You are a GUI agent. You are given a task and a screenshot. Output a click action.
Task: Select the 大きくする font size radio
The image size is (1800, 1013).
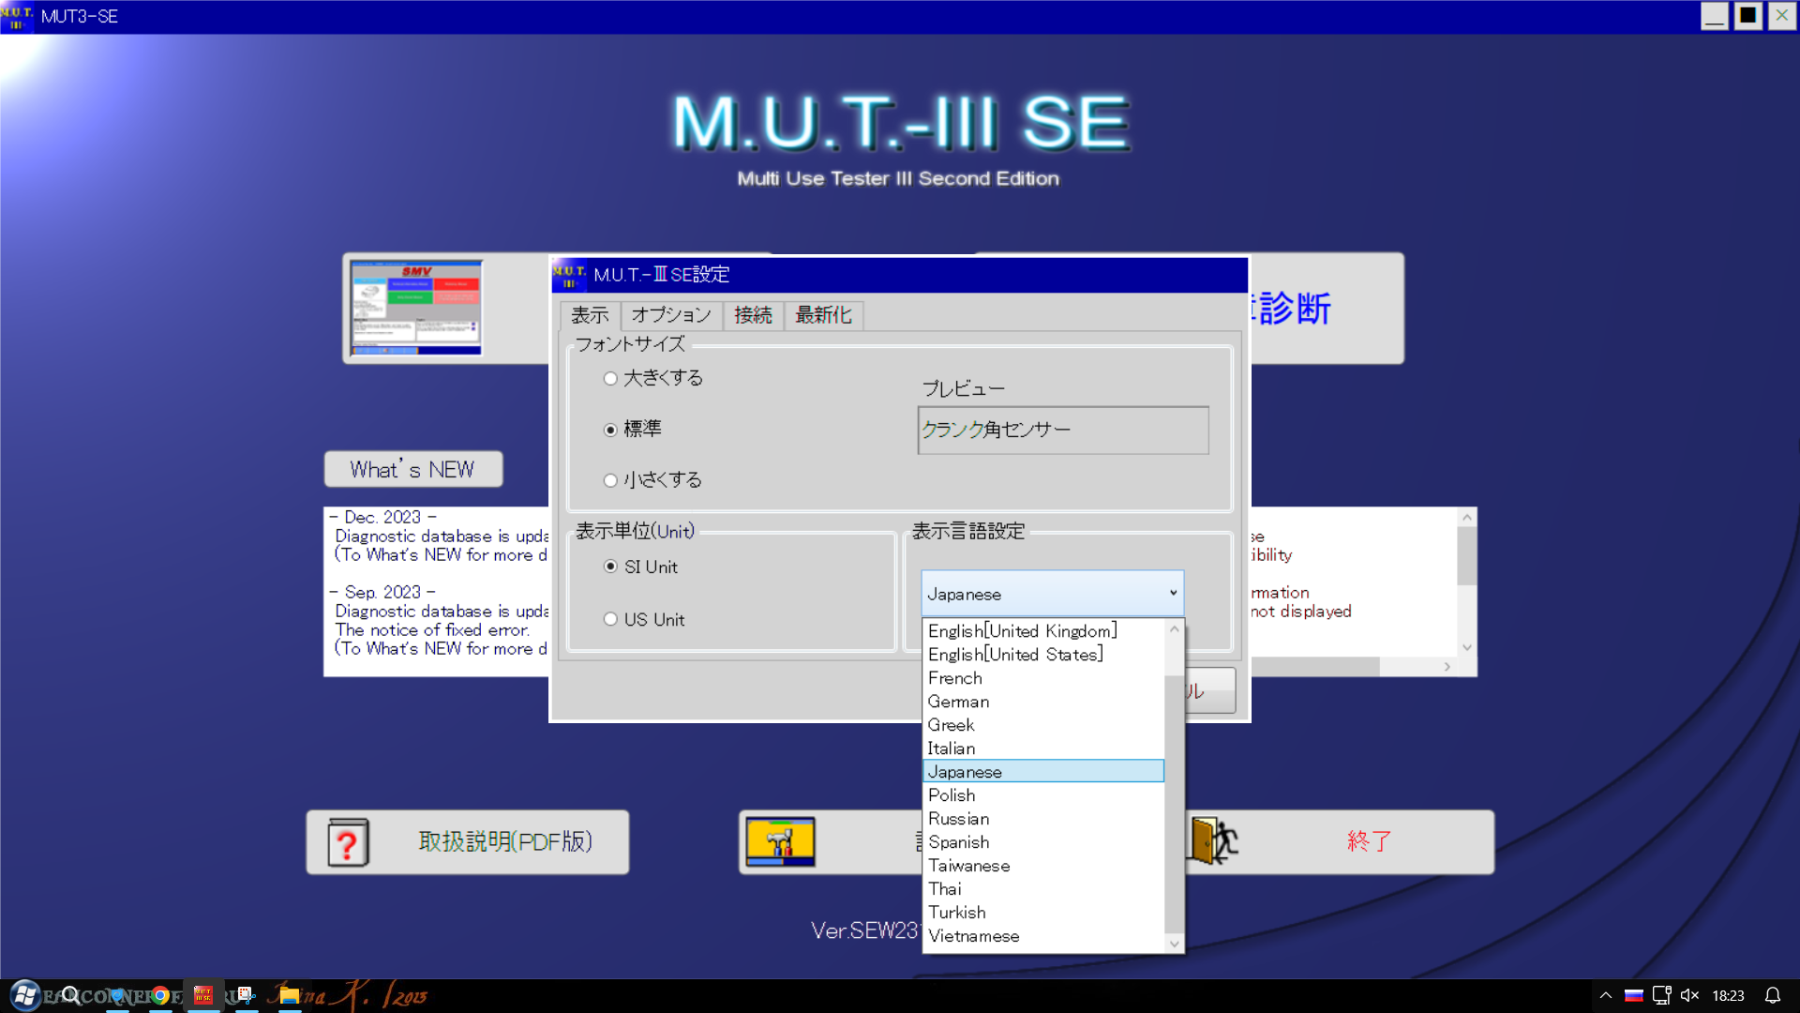pos(610,378)
